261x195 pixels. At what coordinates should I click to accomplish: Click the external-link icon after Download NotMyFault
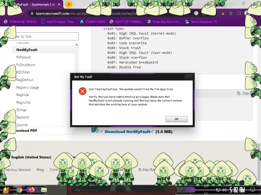click(152, 132)
